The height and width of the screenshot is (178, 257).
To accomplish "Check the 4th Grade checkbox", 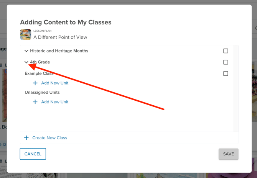I will pos(226,62).
